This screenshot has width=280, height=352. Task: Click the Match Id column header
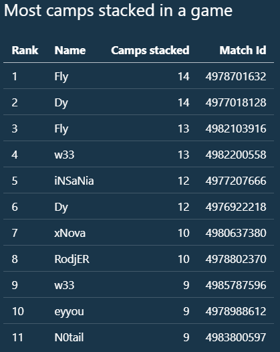(x=243, y=50)
